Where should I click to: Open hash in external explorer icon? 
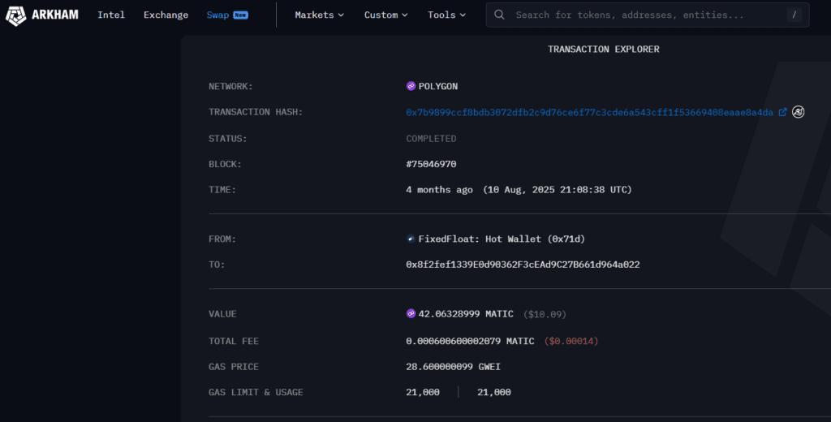[x=782, y=112]
